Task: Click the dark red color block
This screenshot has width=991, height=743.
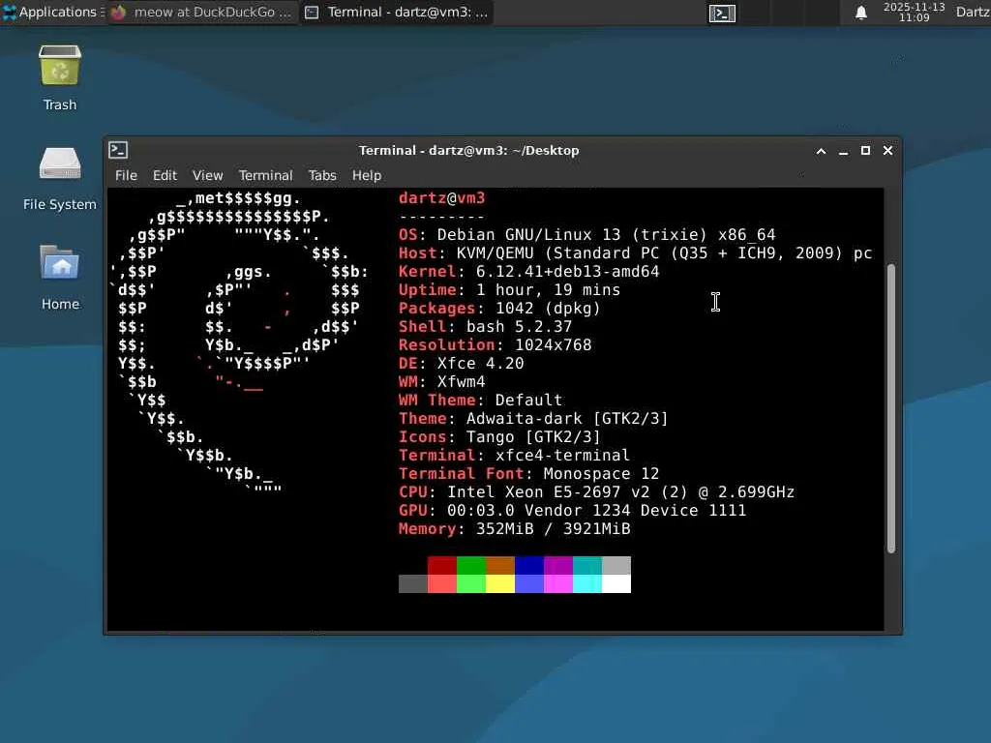Action: coord(441,565)
